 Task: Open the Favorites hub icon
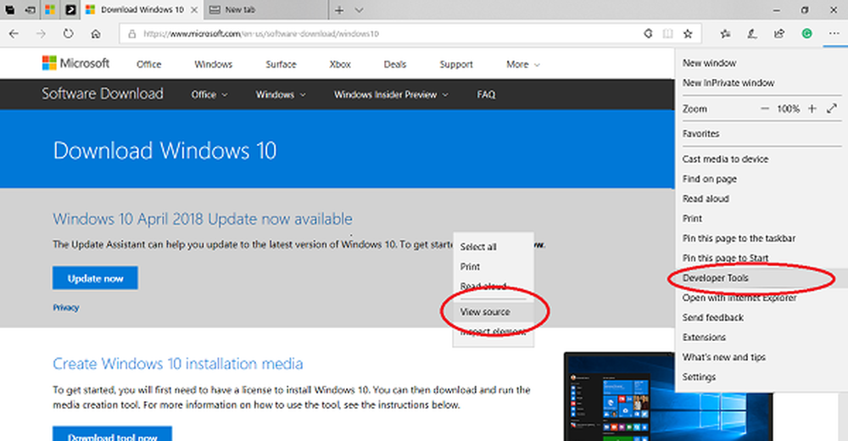[725, 34]
